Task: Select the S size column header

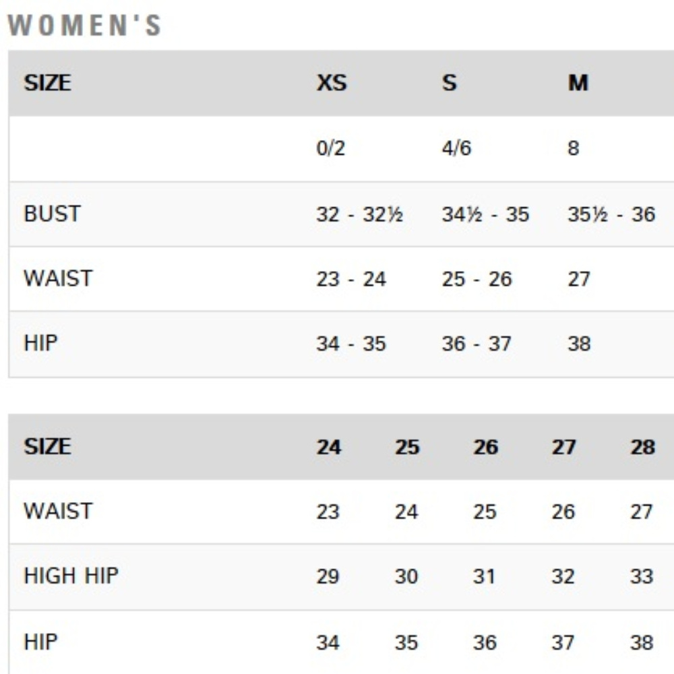Action: [x=449, y=82]
